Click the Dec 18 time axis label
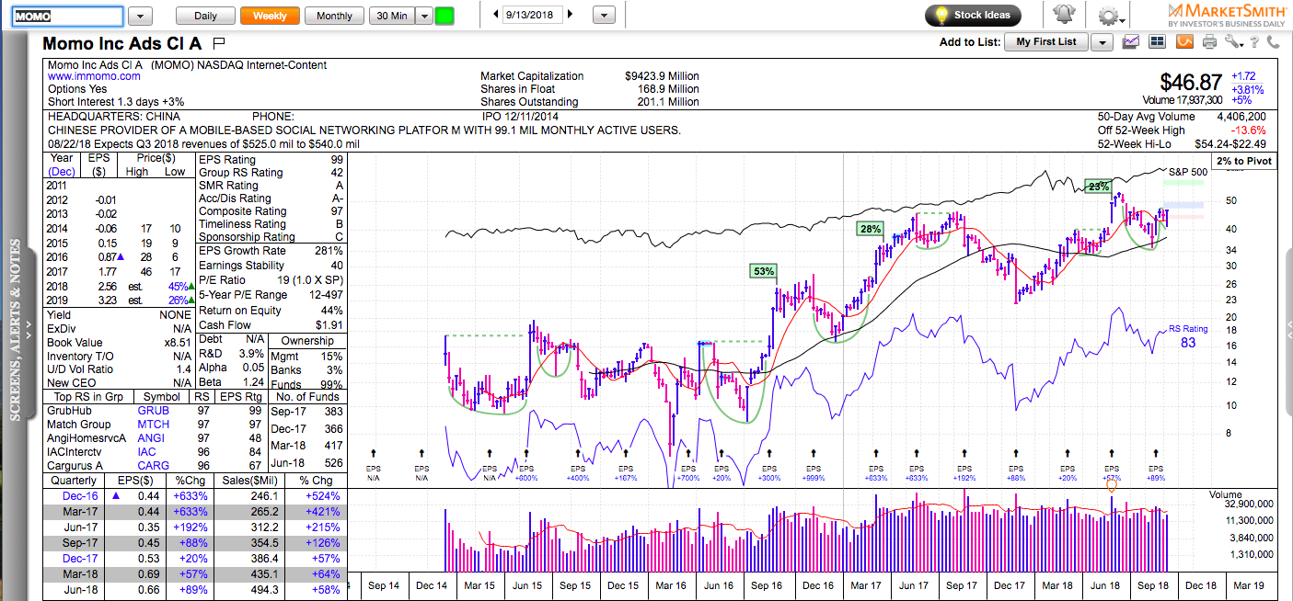The image size is (1293, 601). [x=1201, y=585]
